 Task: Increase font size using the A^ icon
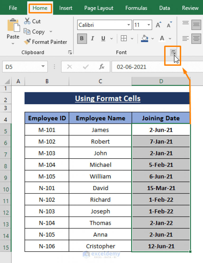point(158,24)
